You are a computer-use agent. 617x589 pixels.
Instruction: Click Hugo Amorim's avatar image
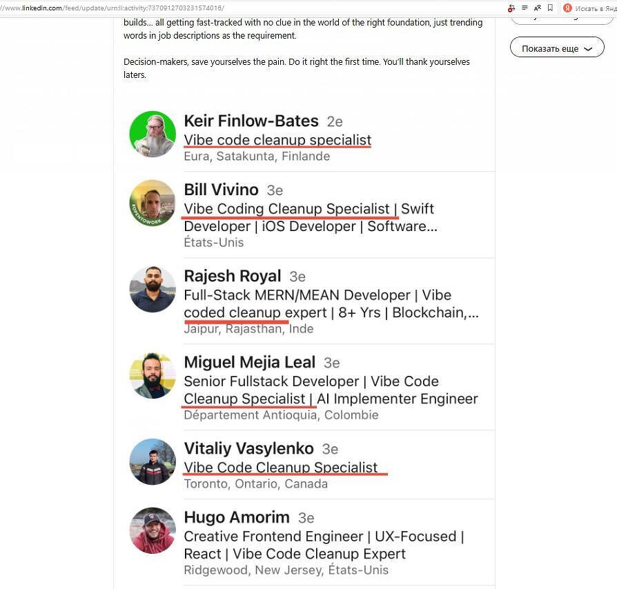tap(153, 530)
